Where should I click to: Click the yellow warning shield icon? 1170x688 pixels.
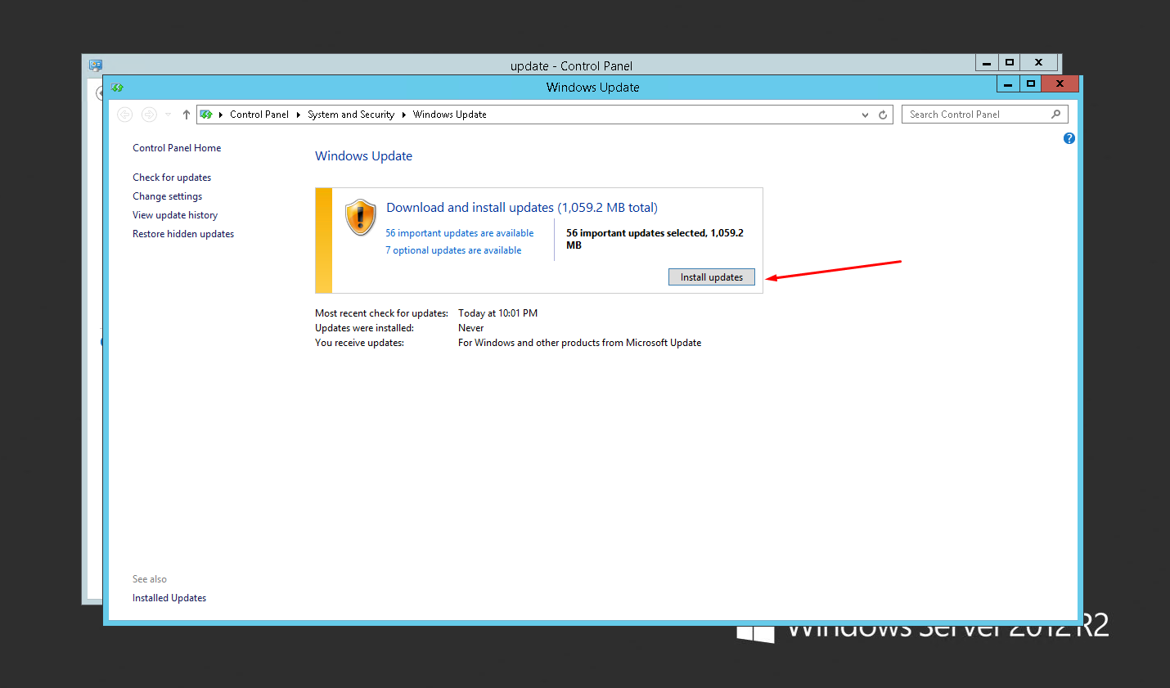click(360, 218)
